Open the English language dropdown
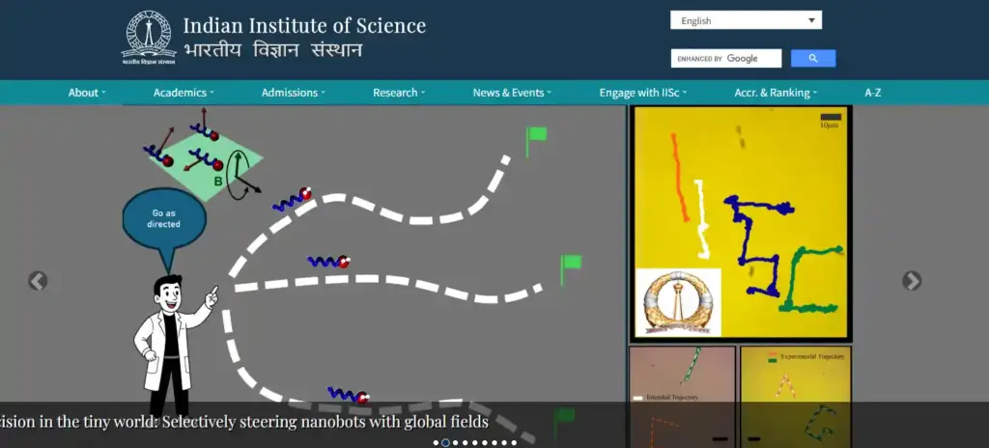989x448 pixels. click(746, 20)
